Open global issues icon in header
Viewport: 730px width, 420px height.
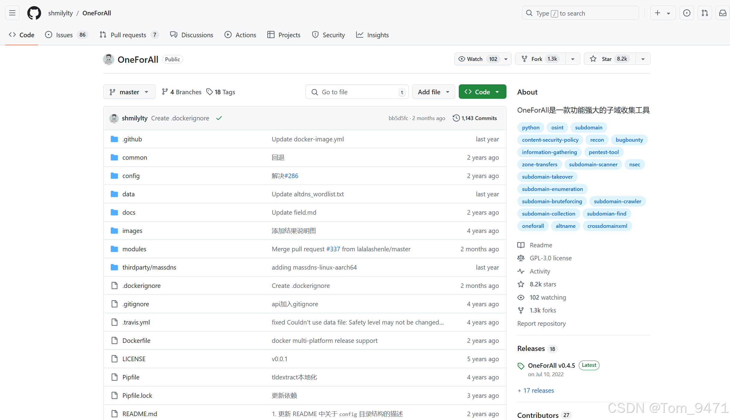pyautogui.click(x=686, y=13)
